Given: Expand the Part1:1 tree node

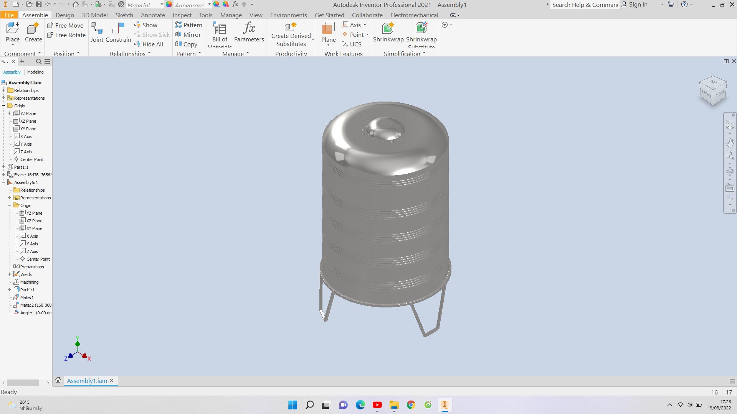Looking at the screenshot, I should (3, 167).
